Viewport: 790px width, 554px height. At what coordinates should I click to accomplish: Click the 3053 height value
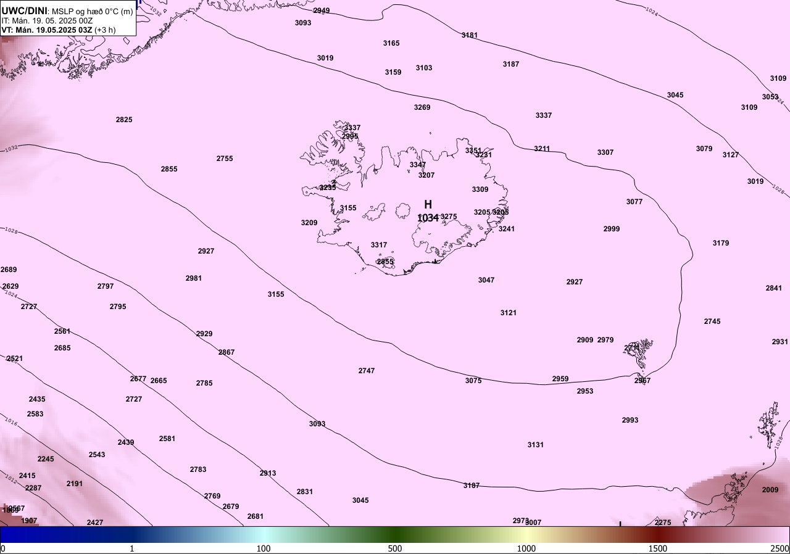tap(770, 97)
